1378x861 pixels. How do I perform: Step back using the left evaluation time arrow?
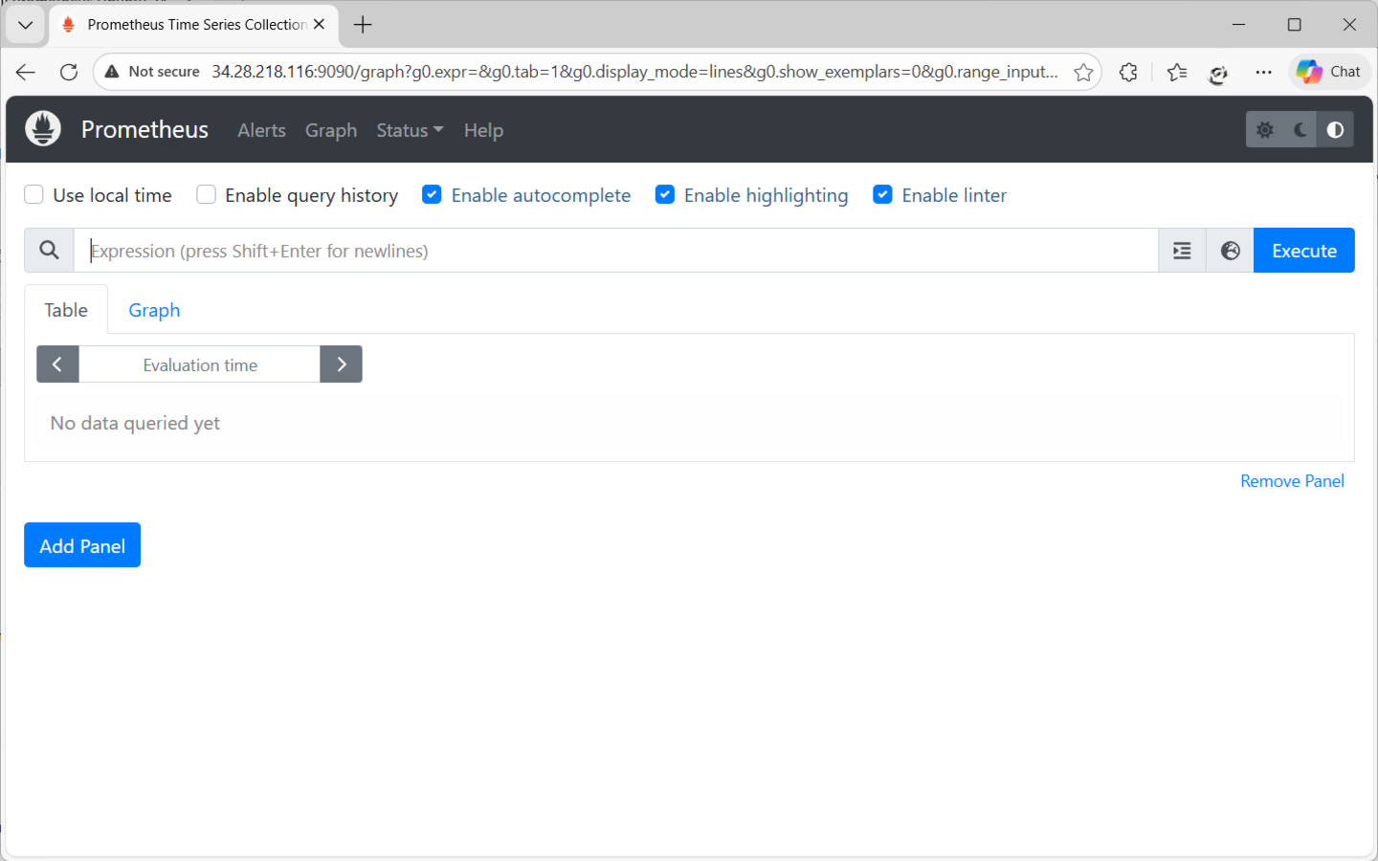[x=57, y=364]
